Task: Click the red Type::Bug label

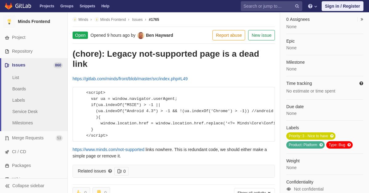Action: (339, 145)
